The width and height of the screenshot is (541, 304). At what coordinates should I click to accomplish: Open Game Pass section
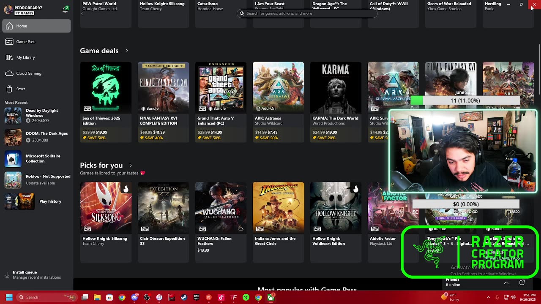point(36,41)
